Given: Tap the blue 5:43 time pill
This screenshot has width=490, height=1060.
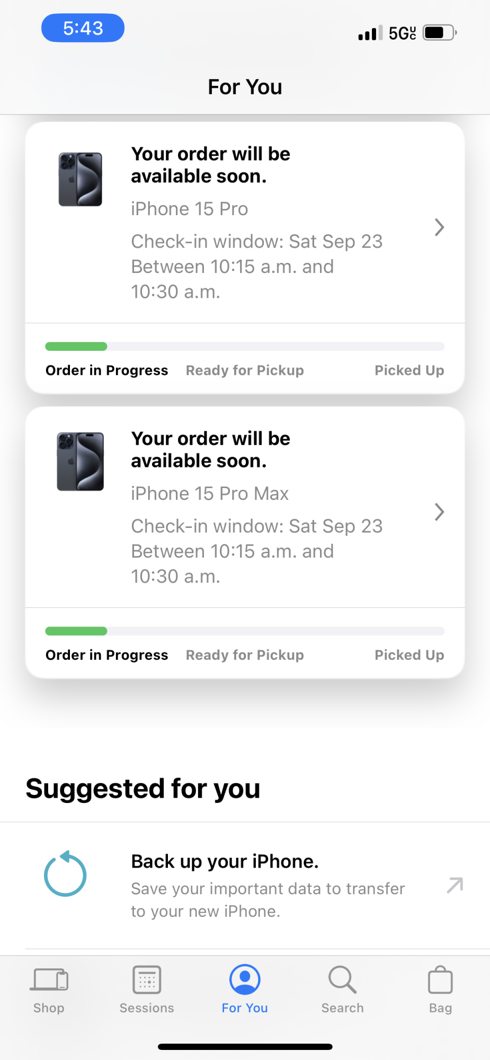Looking at the screenshot, I should point(83,28).
